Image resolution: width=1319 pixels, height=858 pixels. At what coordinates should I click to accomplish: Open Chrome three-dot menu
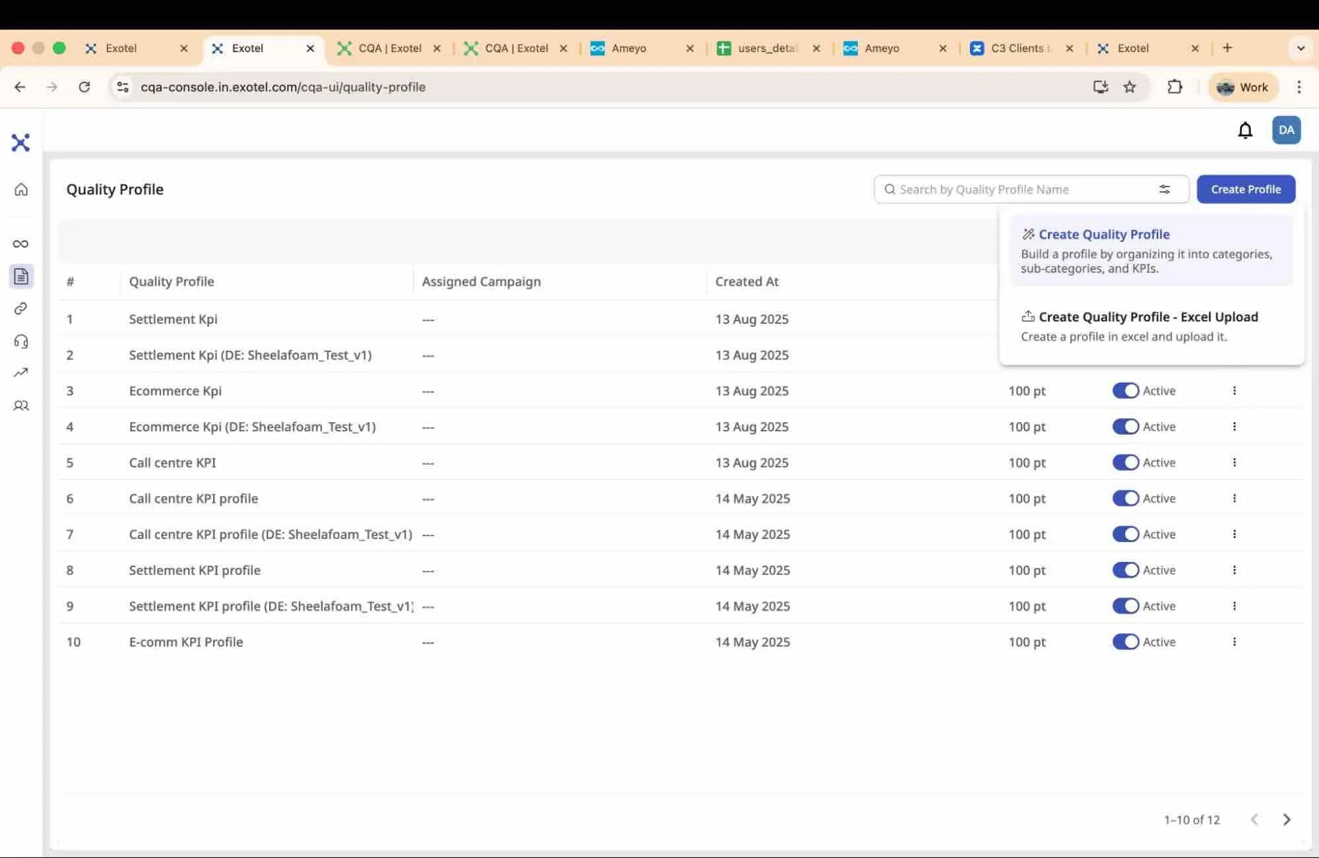click(x=1299, y=87)
